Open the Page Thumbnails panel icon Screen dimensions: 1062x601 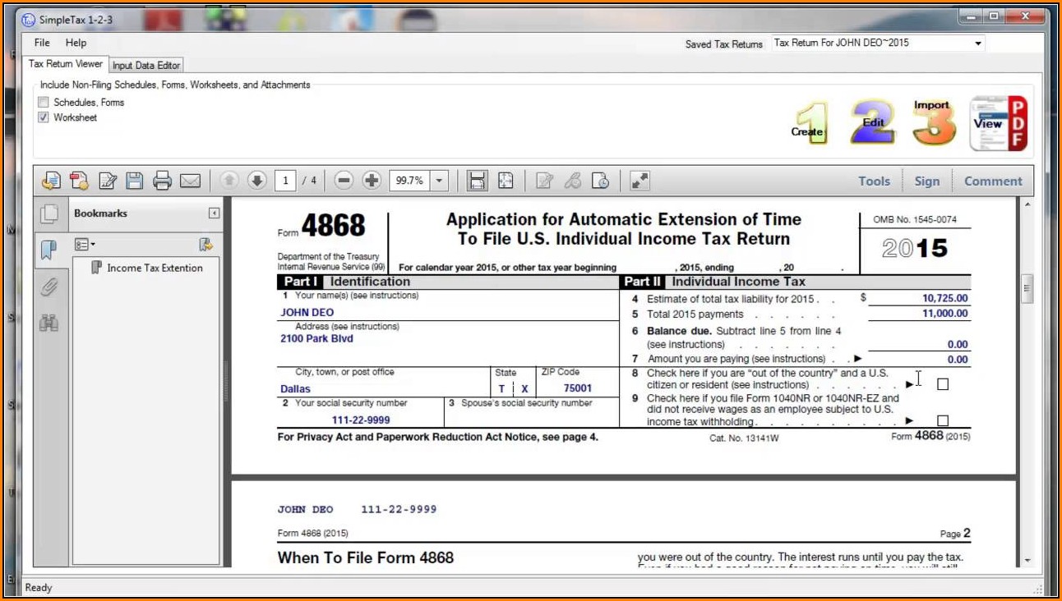[x=49, y=214]
